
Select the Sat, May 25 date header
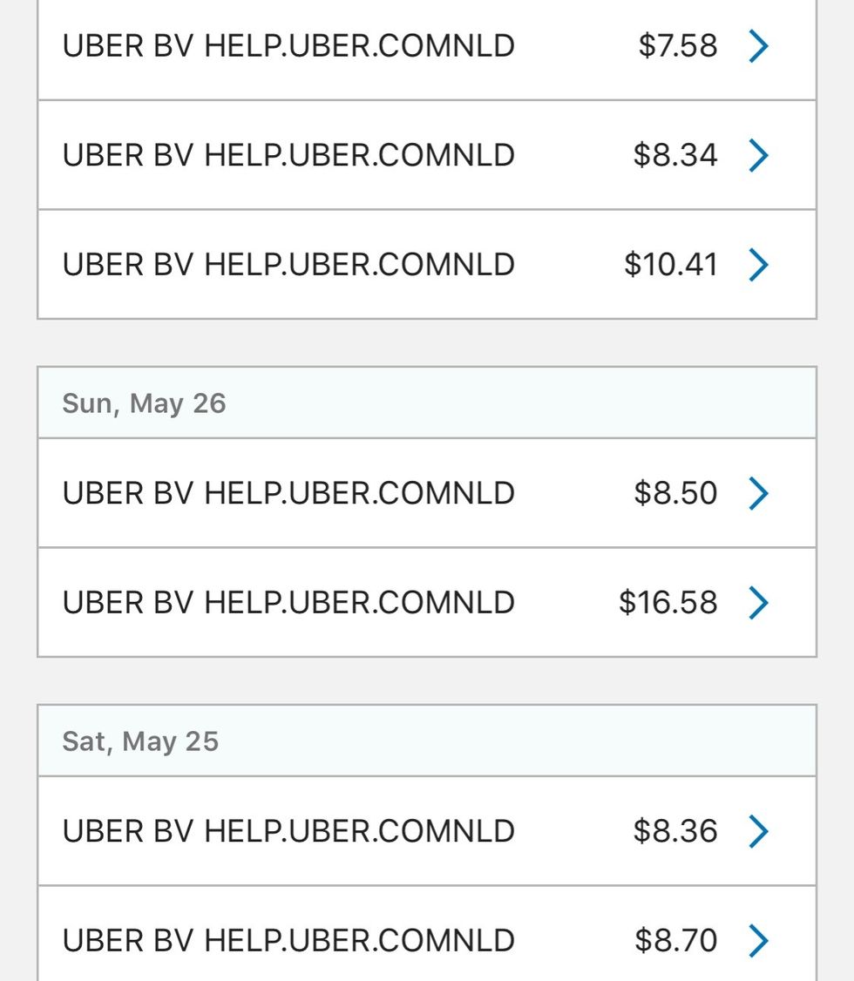click(141, 741)
